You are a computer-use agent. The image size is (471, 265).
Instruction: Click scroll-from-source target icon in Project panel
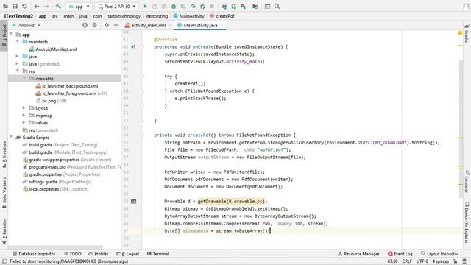pos(85,25)
